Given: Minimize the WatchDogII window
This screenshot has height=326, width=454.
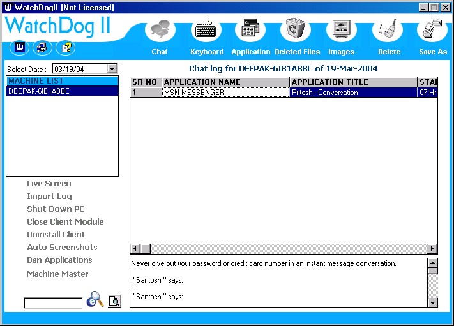Looking at the screenshot, I should point(423,8).
